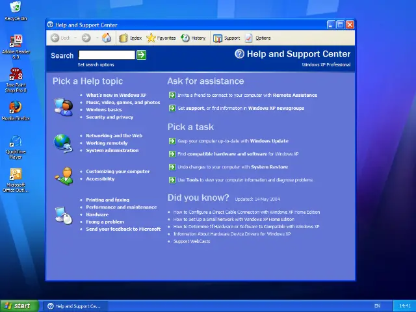The height and width of the screenshot is (312, 416).
Task: Open Customizing your computer topic
Action: click(x=118, y=172)
